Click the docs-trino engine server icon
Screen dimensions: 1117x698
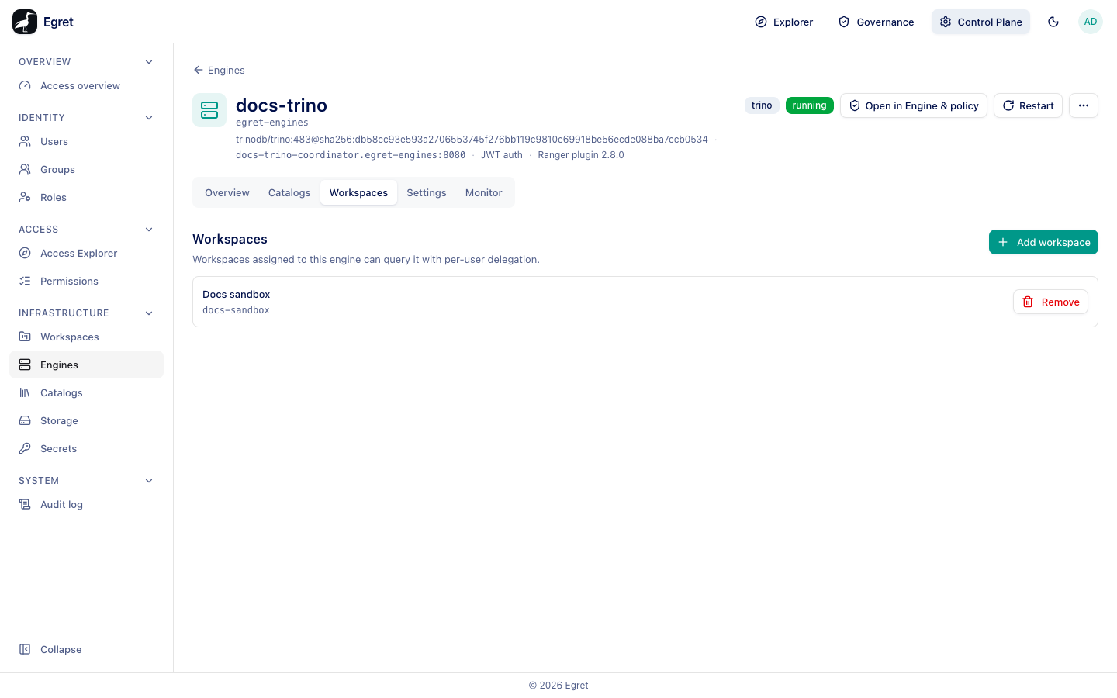pos(209,110)
